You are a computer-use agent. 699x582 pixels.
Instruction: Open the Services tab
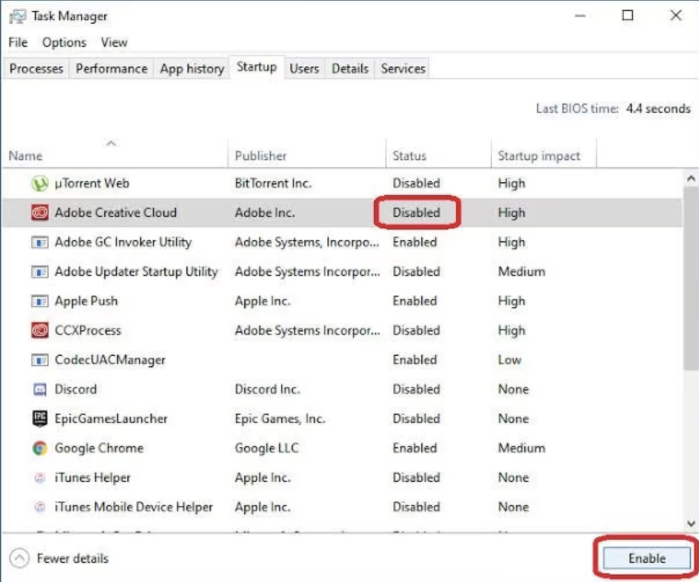tap(403, 68)
